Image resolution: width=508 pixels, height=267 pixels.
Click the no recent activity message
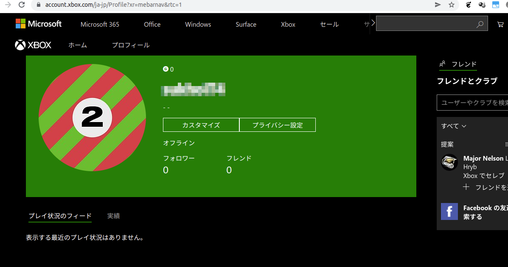tap(85, 238)
